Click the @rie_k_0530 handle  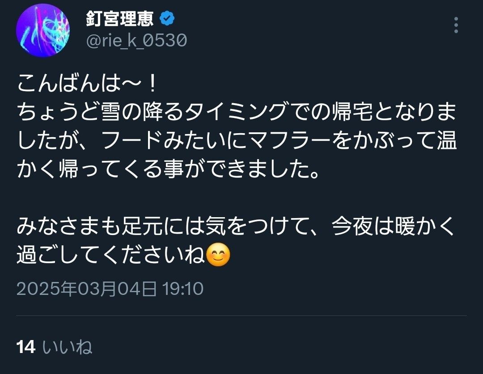(136, 41)
